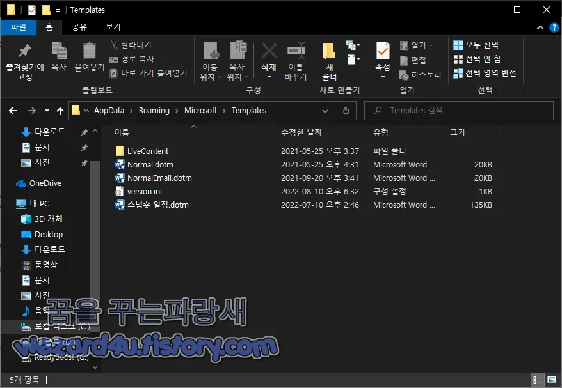Image resolution: width=562 pixels, height=388 pixels.
Task: Open the Help question mark icon
Action: [x=554, y=27]
